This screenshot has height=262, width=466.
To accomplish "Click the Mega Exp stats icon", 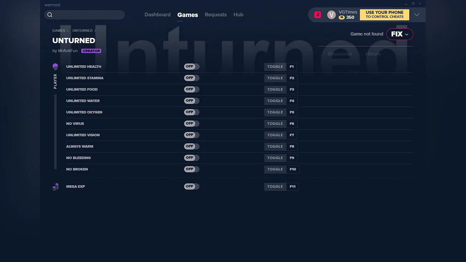I will [55, 187].
